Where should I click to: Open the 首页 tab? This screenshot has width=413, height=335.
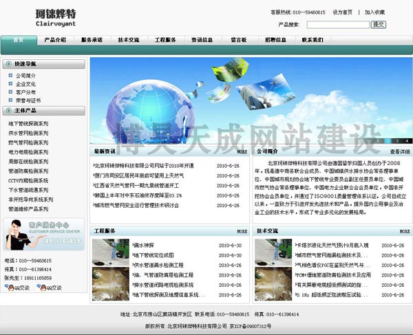[x=19, y=41]
